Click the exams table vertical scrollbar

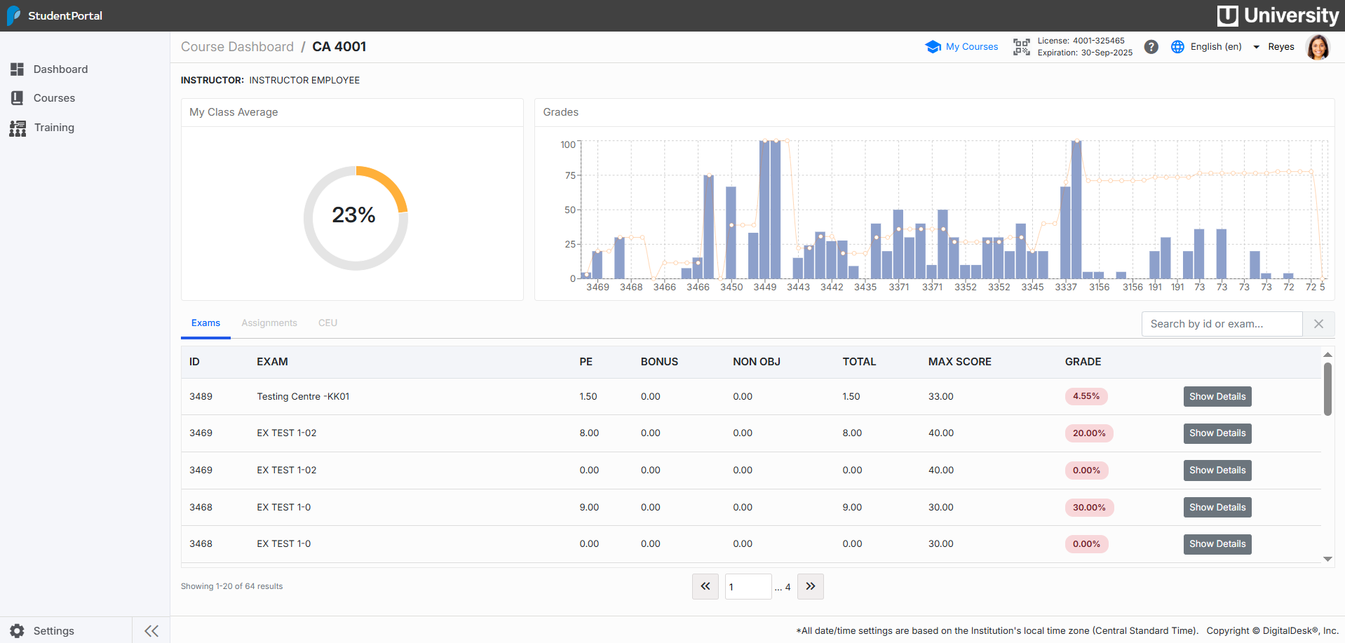tap(1327, 390)
